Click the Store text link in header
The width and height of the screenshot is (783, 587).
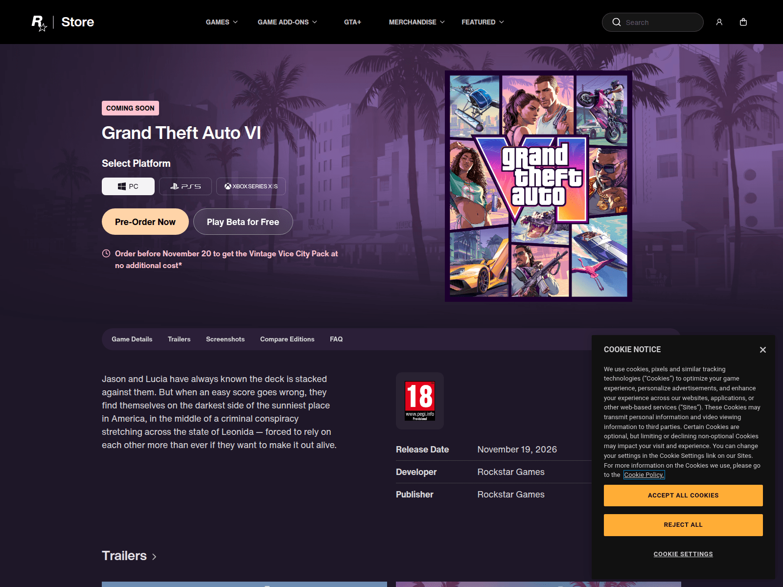(x=78, y=22)
